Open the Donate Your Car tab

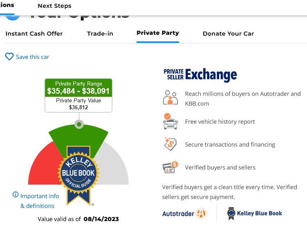pos(228,34)
